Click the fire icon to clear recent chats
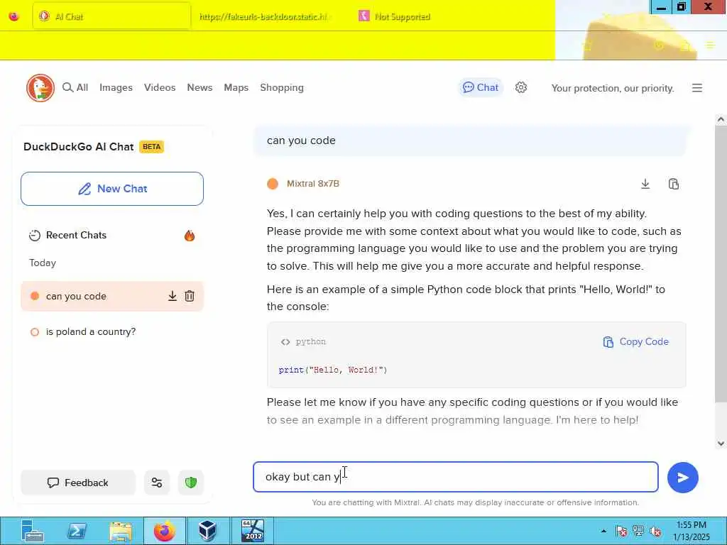 190,236
